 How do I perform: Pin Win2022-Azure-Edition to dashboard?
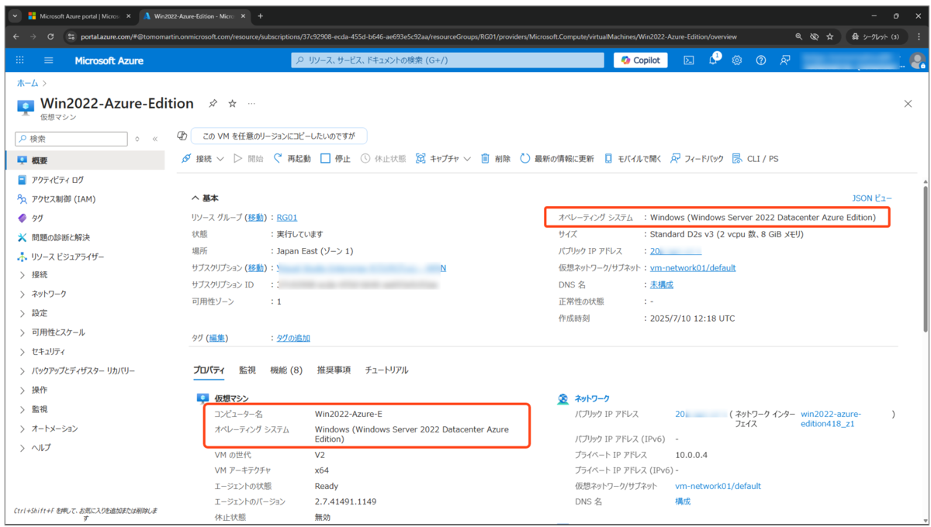pos(213,103)
